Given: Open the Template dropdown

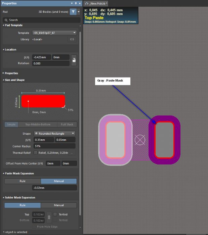Looking at the screenshot, I should [54, 33].
